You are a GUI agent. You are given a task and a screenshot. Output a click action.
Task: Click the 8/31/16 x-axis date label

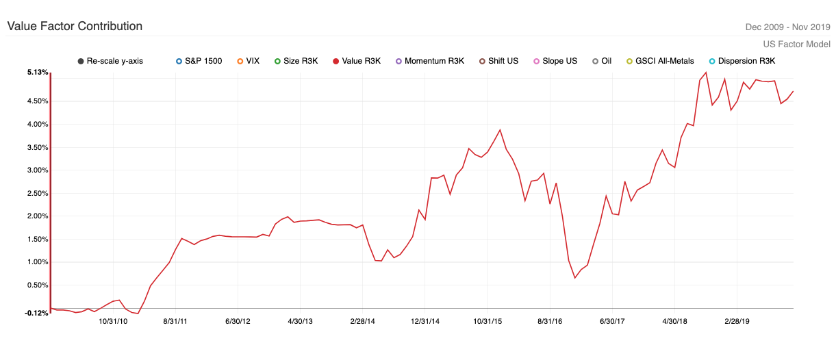(550, 320)
